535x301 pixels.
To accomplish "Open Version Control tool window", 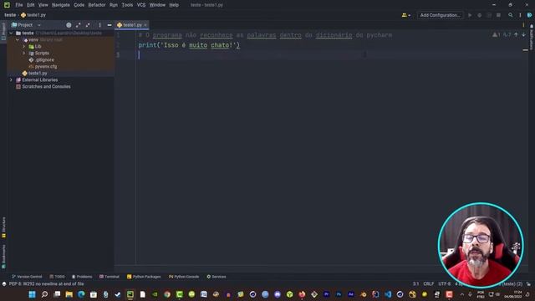I will [x=27, y=277].
